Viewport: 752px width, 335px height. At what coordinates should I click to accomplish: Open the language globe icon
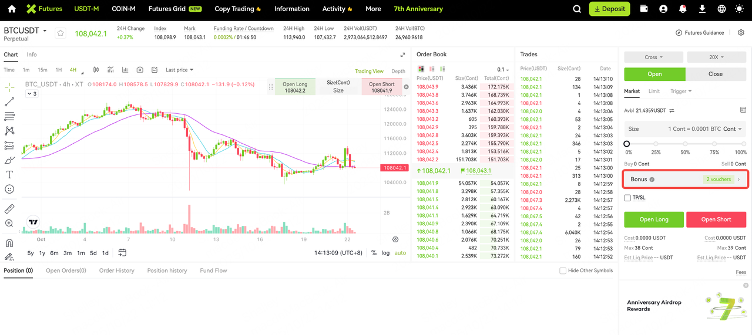(721, 9)
